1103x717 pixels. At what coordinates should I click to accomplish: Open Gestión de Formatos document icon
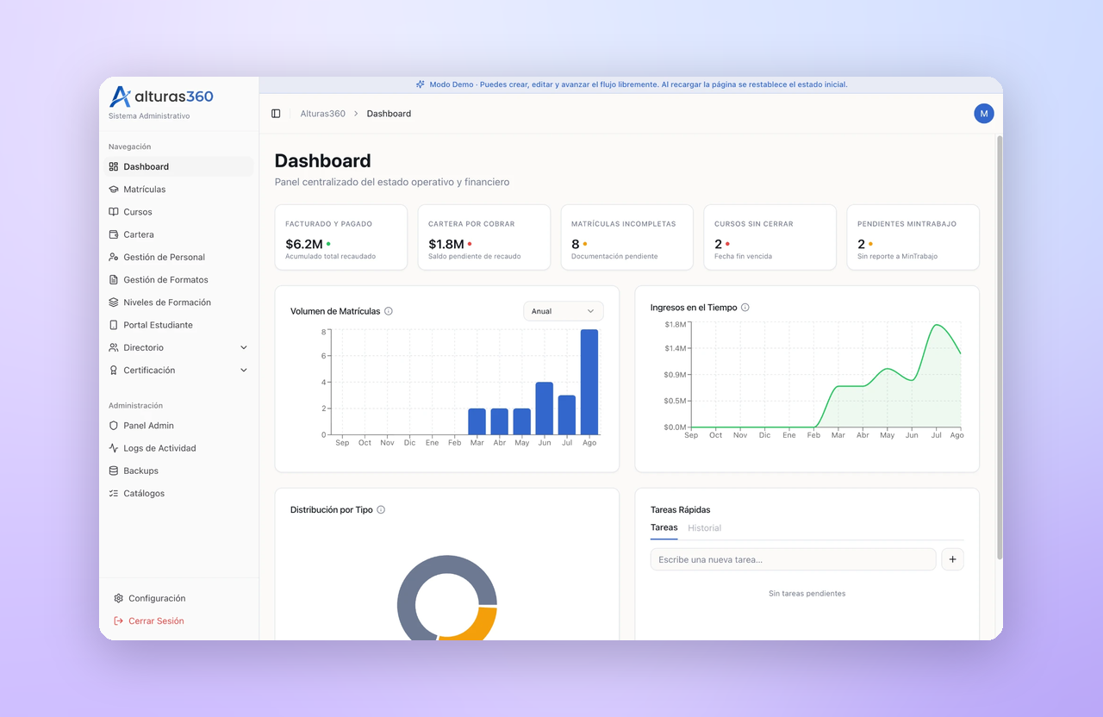click(114, 280)
